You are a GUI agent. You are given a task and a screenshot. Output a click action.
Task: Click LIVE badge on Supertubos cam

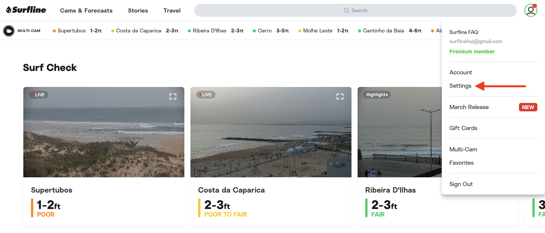[x=39, y=95]
